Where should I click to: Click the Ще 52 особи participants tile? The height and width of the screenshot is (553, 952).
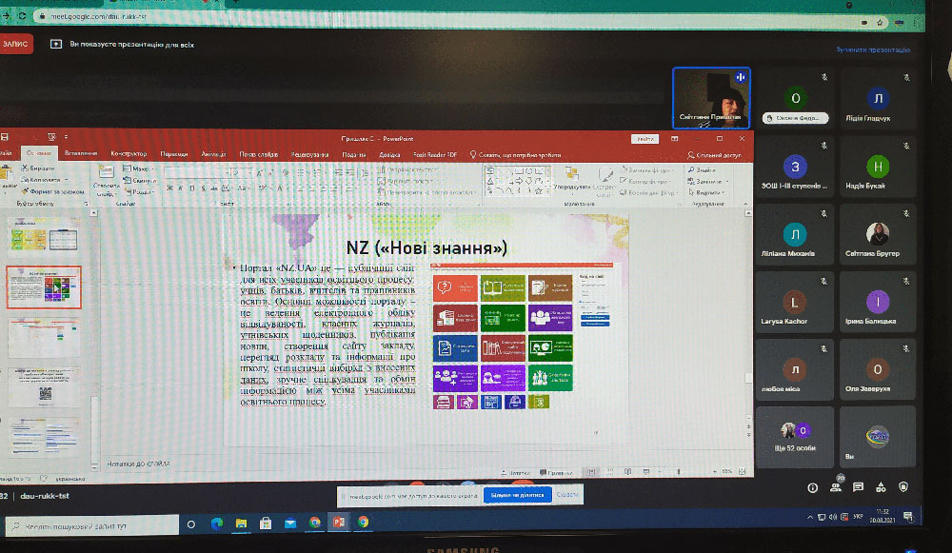click(794, 437)
